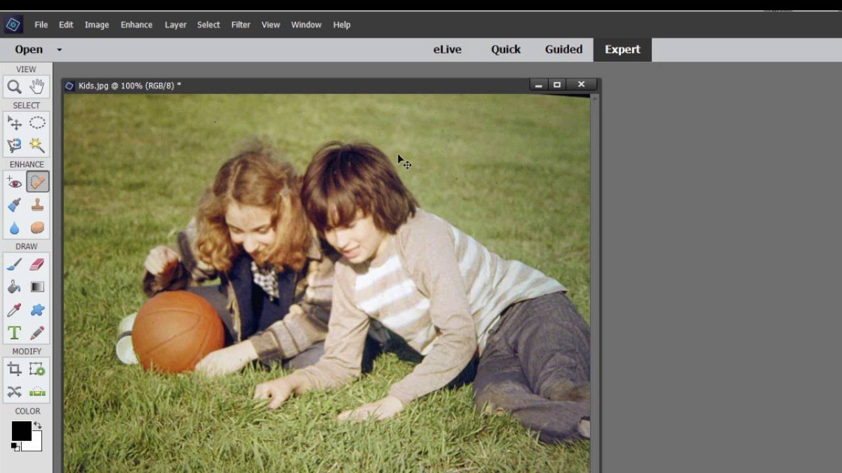Image resolution: width=842 pixels, height=473 pixels.
Task: Select the Eraser tool
Action: (x=37, y=264)
